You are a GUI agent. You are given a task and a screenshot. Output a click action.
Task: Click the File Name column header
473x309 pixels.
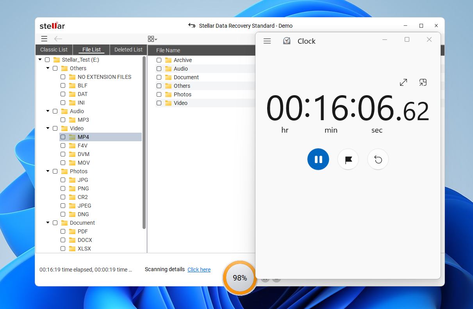tap(168, 50)
